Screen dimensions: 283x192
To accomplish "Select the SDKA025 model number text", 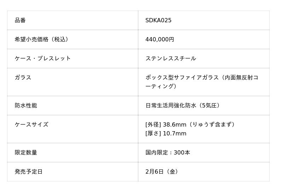I will [x=158, y=21].
